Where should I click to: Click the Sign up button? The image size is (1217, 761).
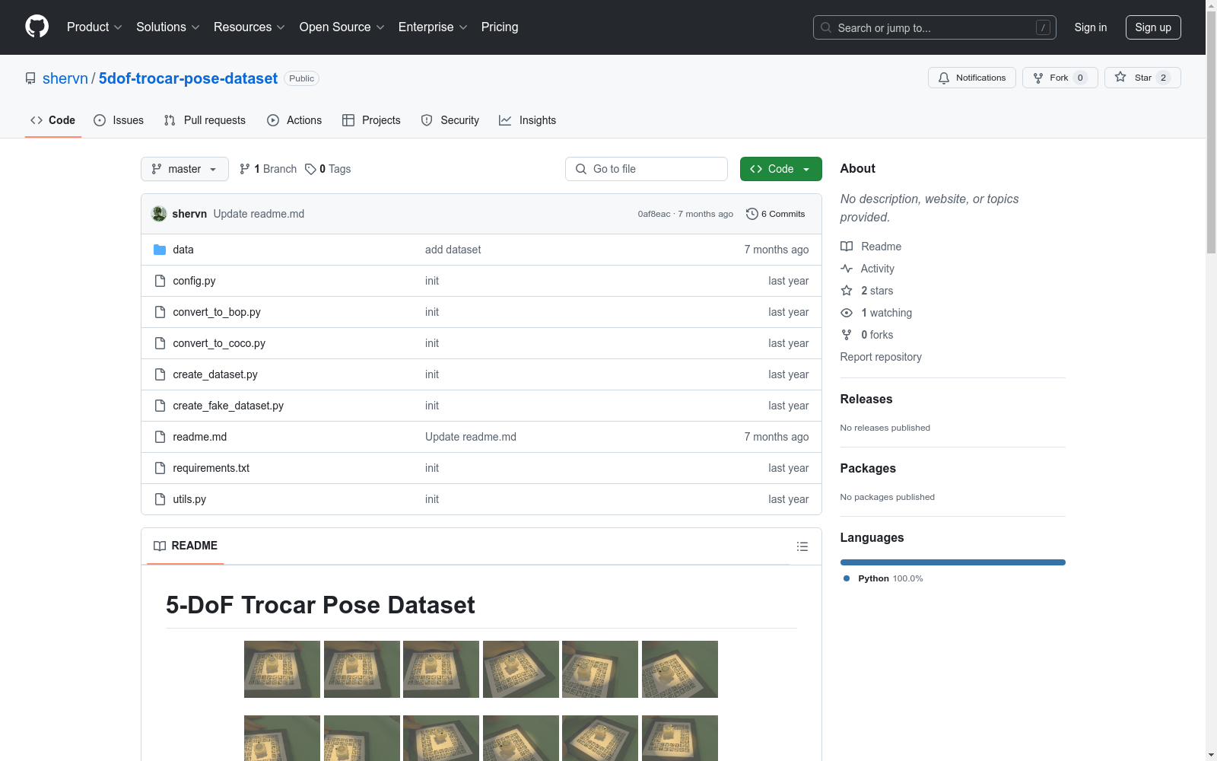click(x=1153, y=27)
